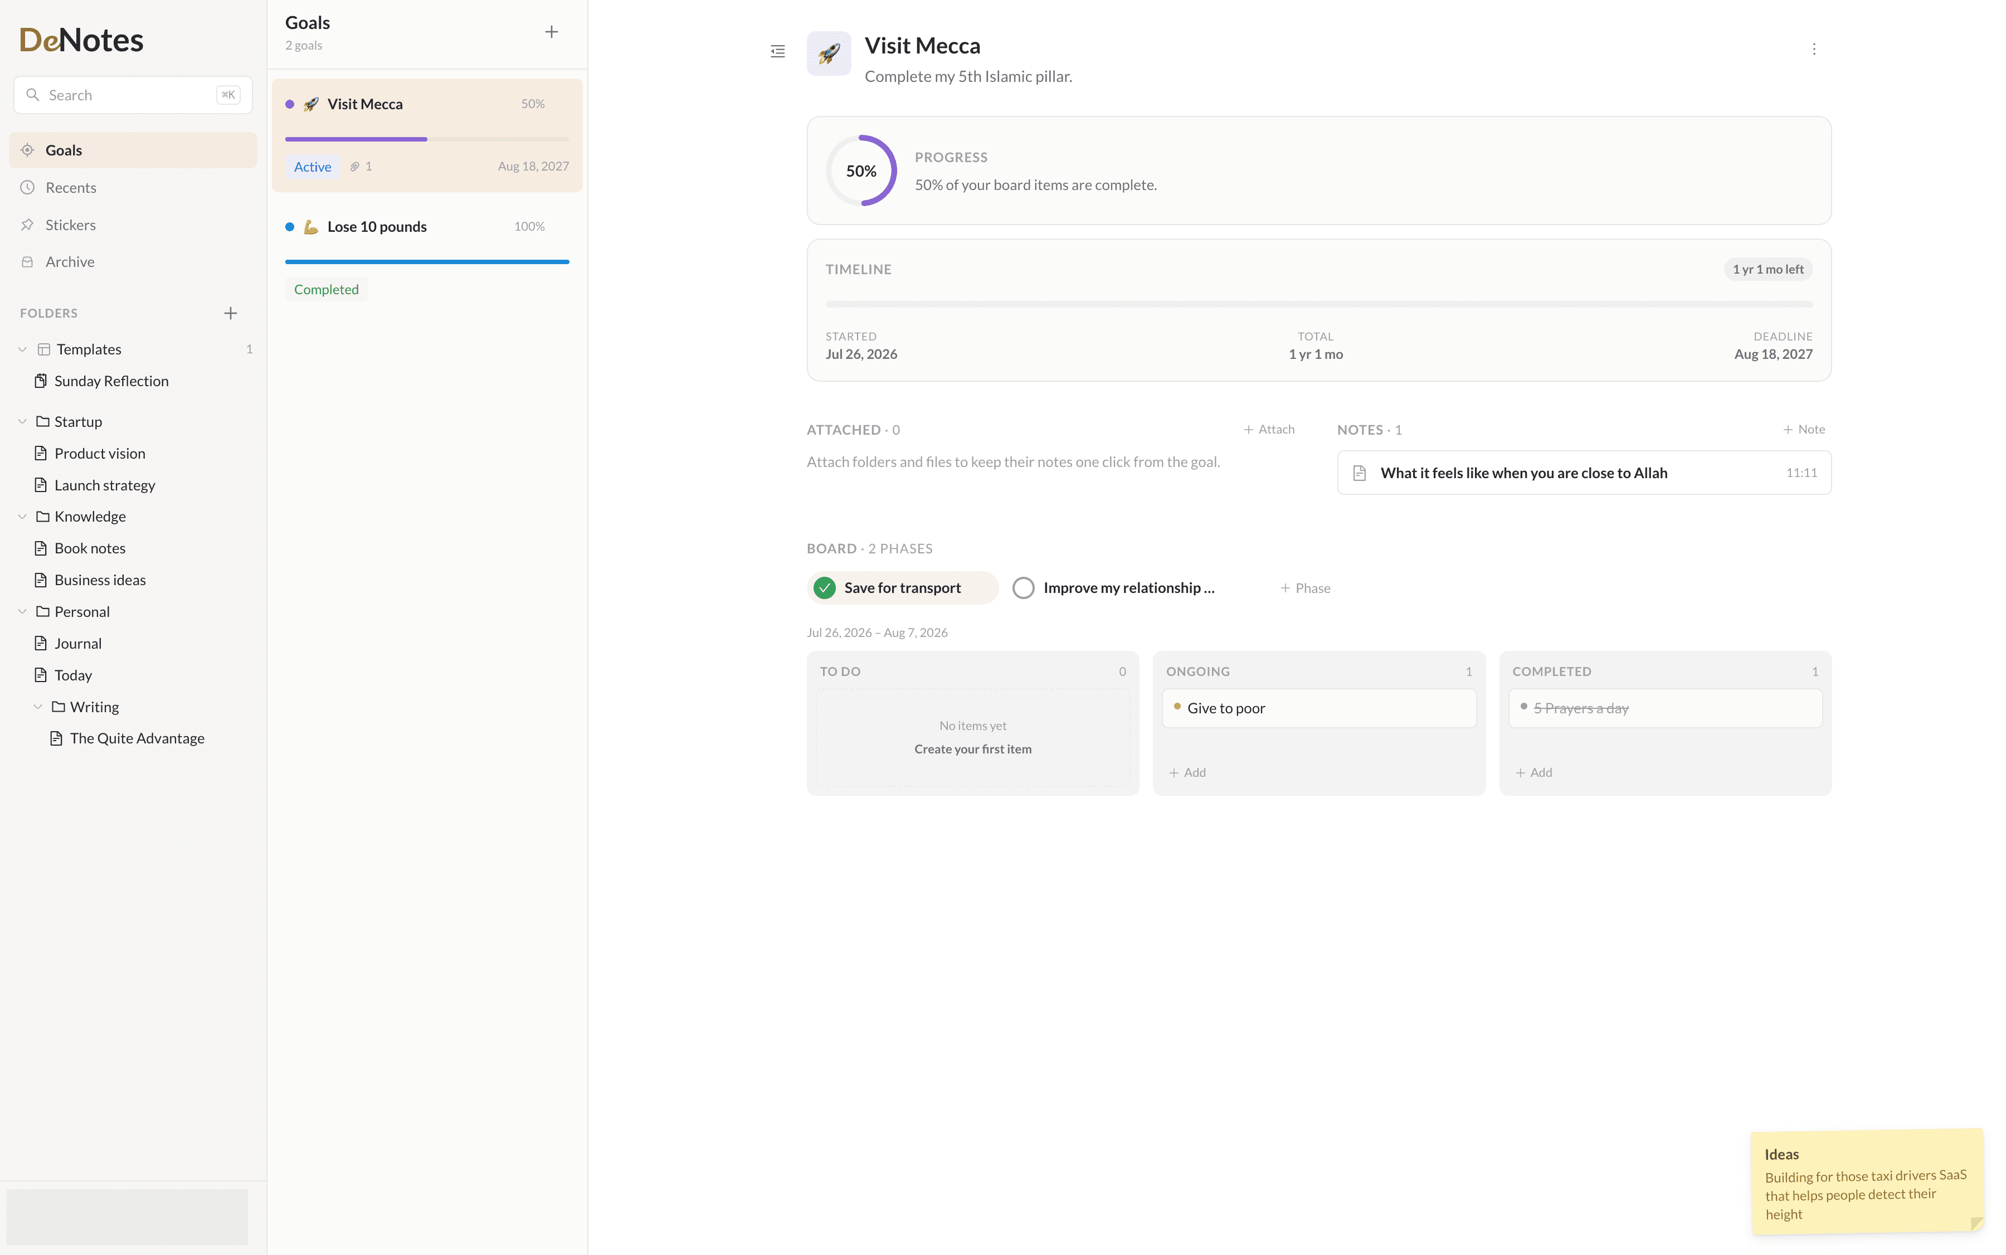Click the plus icon to add a goal
Screen dimensions: 2006x1255
[551, 32]
